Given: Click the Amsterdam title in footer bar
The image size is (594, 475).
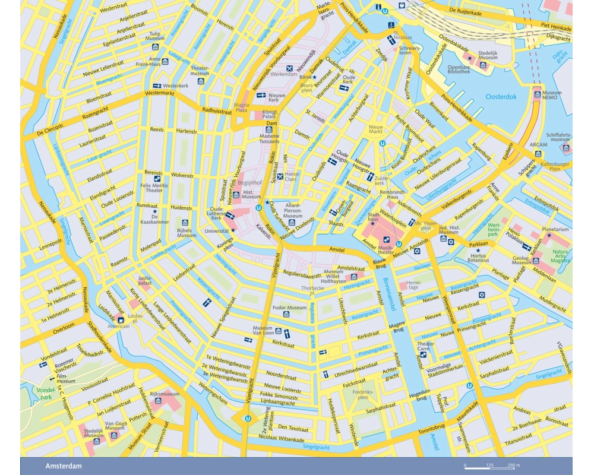Looking at the screenshot, I should click(64, 466).
